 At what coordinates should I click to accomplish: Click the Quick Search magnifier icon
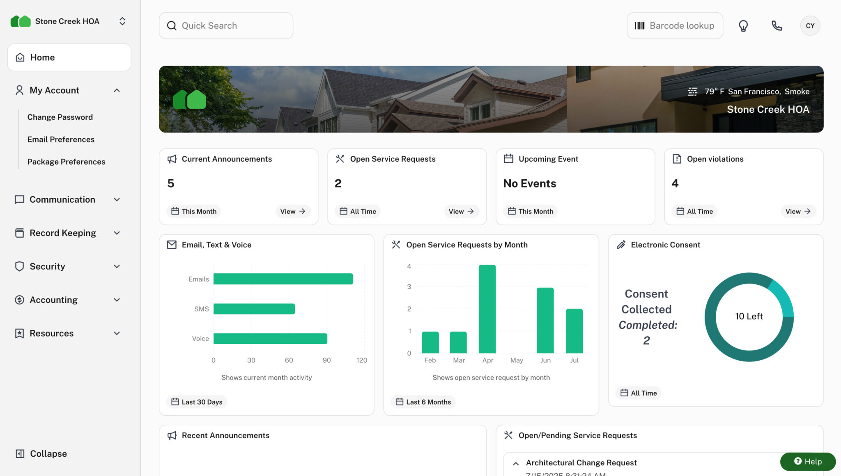click(x=172, y=25)
